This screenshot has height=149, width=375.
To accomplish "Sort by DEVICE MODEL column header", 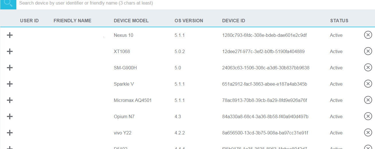I will tap(131, 21).
